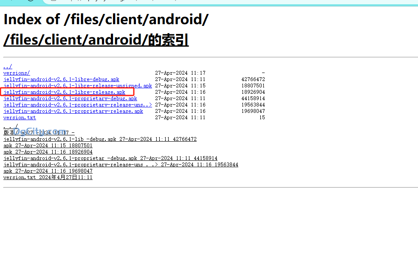
Task: Click translated line ending with 19563844
Action: pyautogui.click(x=121, y=165)
